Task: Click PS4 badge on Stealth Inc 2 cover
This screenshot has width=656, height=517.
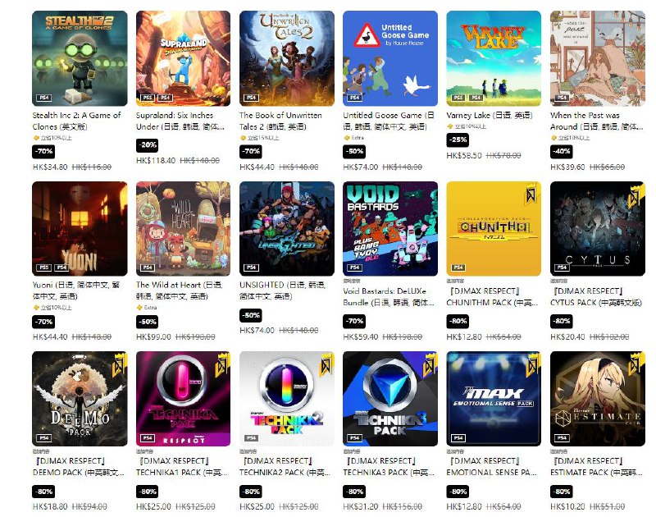Action: 43,98
